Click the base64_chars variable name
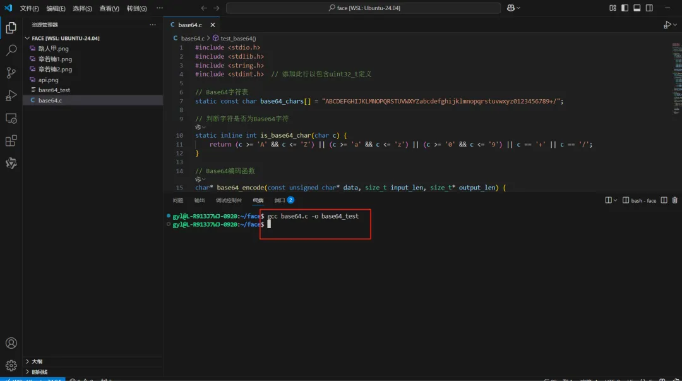The width and height of the screenshot is (682, 381). (x=282, y=101)
